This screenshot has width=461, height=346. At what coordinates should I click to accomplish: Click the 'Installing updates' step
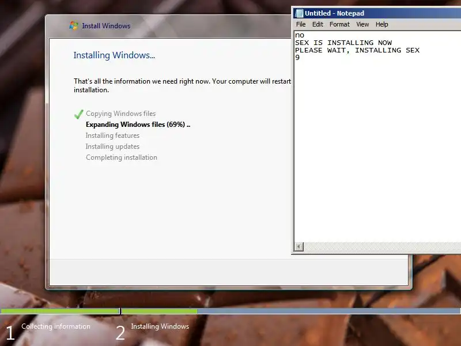tap(112, 146)
